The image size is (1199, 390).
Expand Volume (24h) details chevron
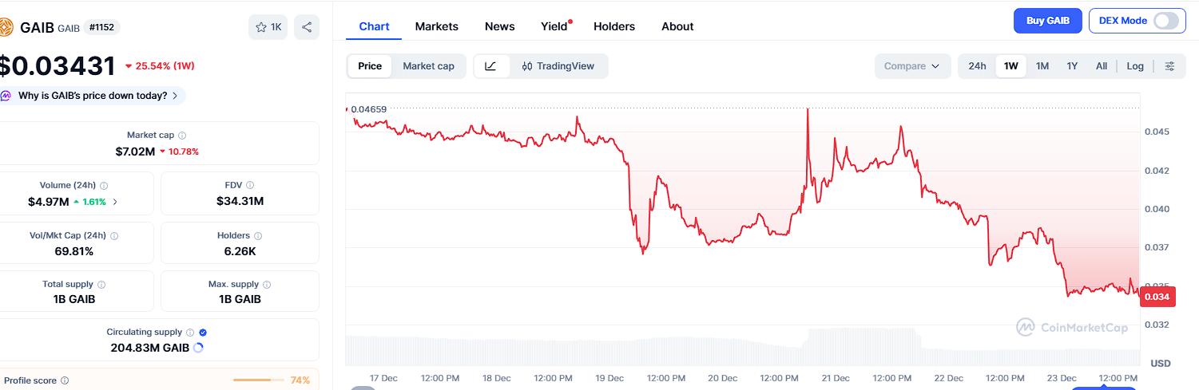click(x=115, y=202)
